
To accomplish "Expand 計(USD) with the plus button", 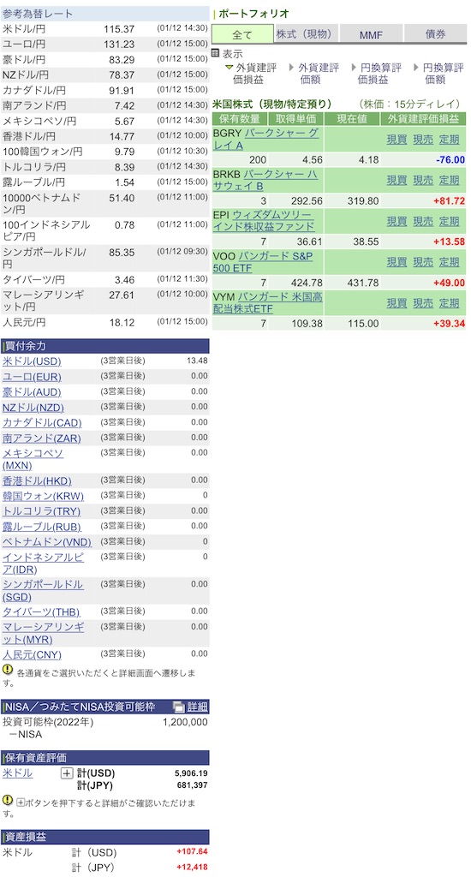I will (x=67, y=773).
